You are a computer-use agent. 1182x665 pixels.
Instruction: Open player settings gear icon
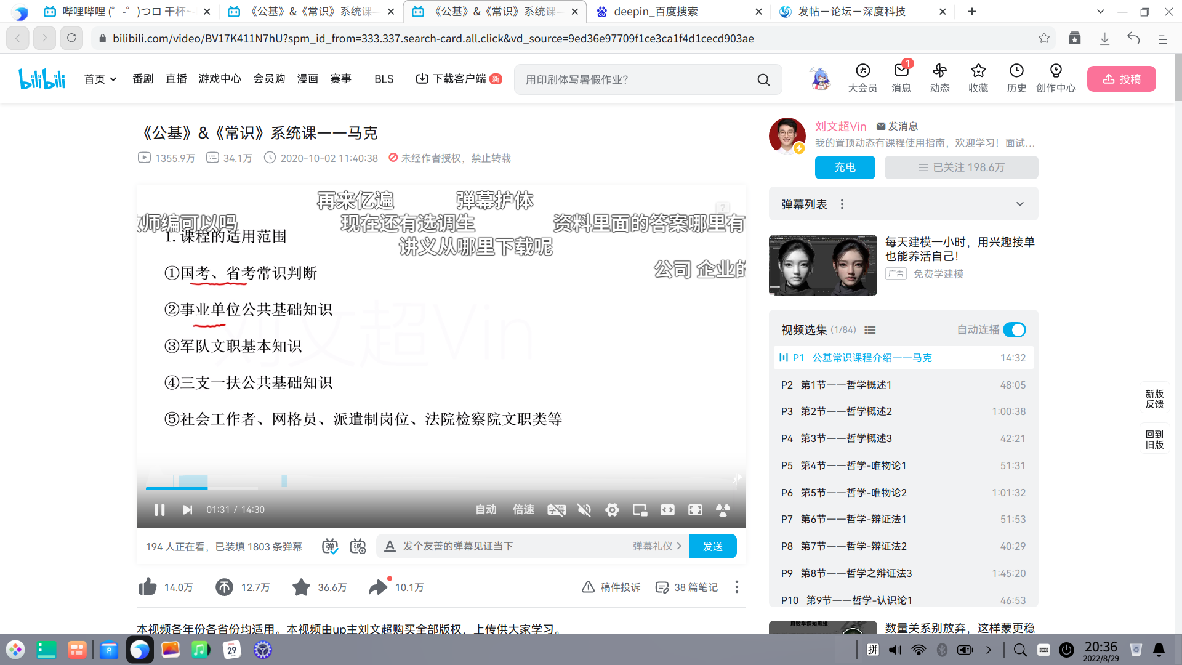coord(612,510)
